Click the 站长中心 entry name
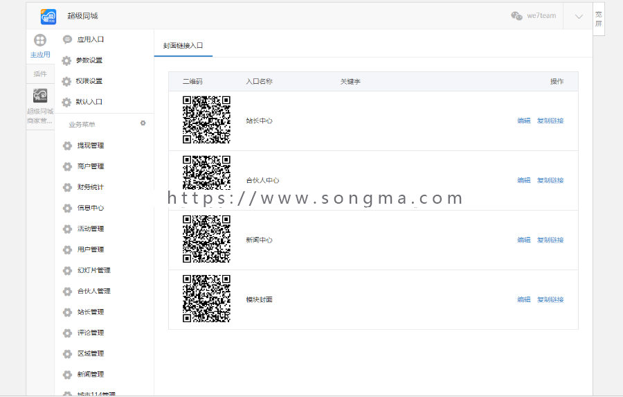The width and height of the screenshot is (623, 397). pyautogui.click(x=259, y=121)
